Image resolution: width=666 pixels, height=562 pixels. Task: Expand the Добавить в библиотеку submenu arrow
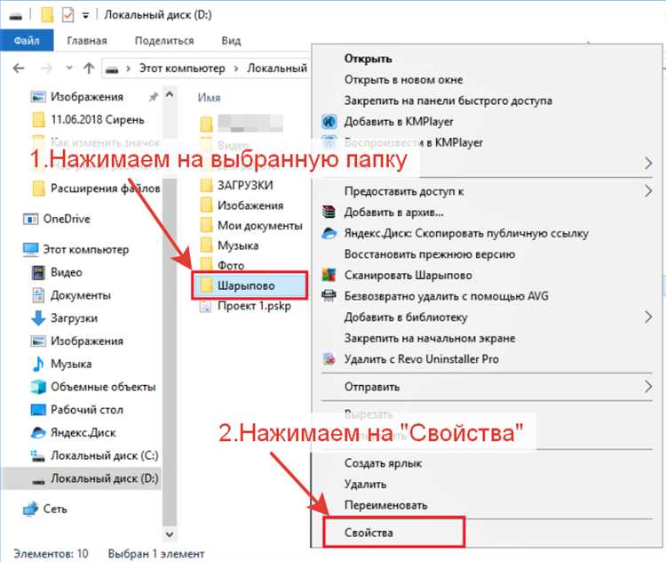tap(648, 317)
